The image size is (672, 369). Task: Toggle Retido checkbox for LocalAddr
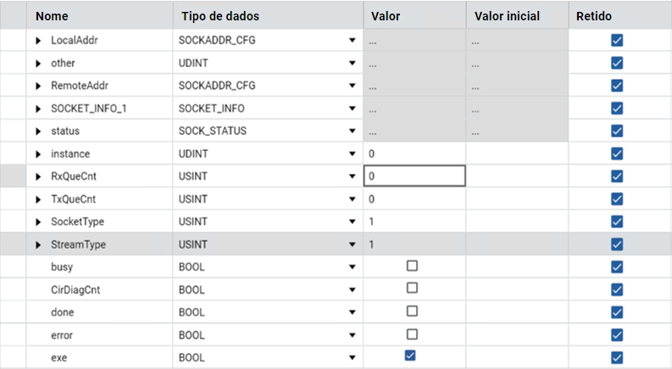pos(617,40)
